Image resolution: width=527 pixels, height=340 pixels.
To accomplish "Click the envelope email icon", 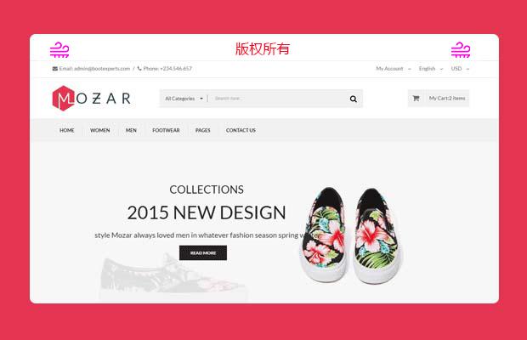I will click(54, 69).
